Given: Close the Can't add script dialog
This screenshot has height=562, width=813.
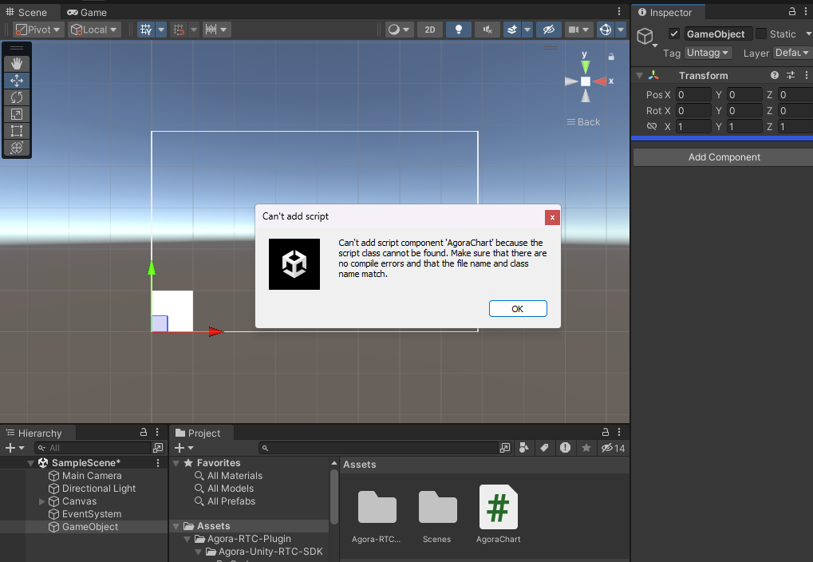Looking at the screenshot, I should 552,217.
